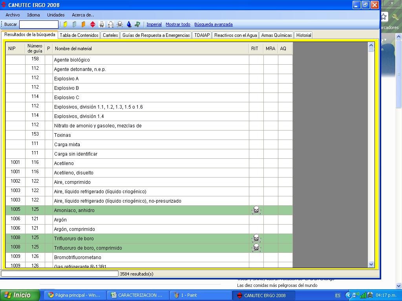
Task: Click inside the Buscar search field
Action: [x=39, y=24]
